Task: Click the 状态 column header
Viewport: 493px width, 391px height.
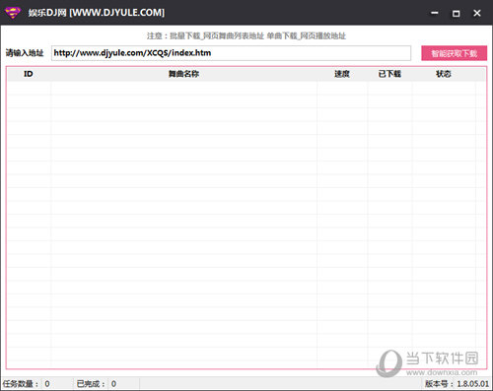Action: coord(444,74)
